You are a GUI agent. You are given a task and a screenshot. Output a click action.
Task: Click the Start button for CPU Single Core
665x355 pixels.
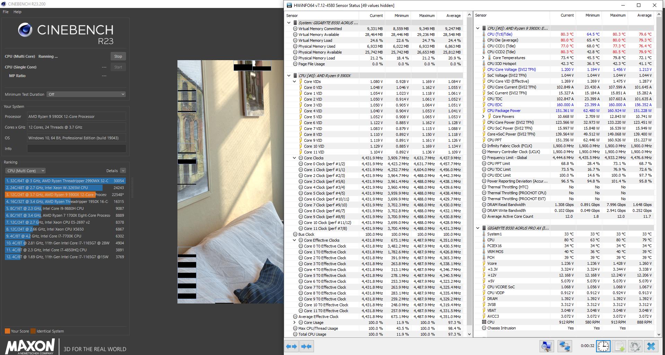[118, 67]
